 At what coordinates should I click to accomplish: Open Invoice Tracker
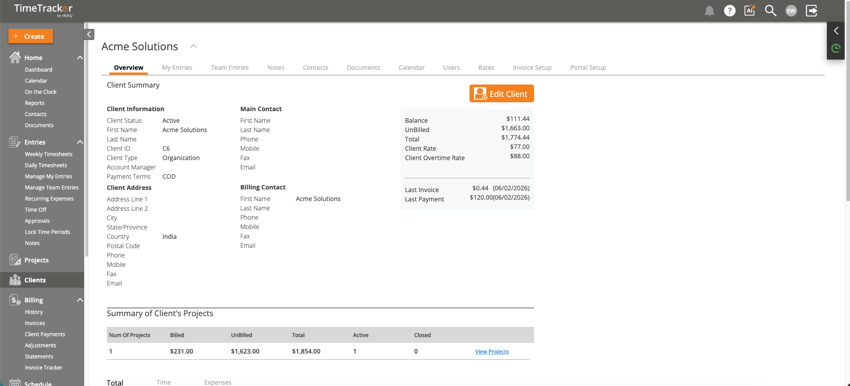click(x=44, y=367)
